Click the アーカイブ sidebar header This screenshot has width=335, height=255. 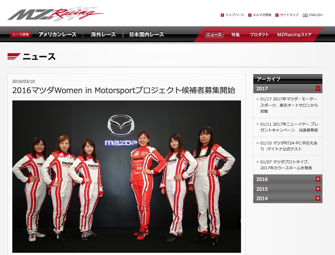pos(288,79)
